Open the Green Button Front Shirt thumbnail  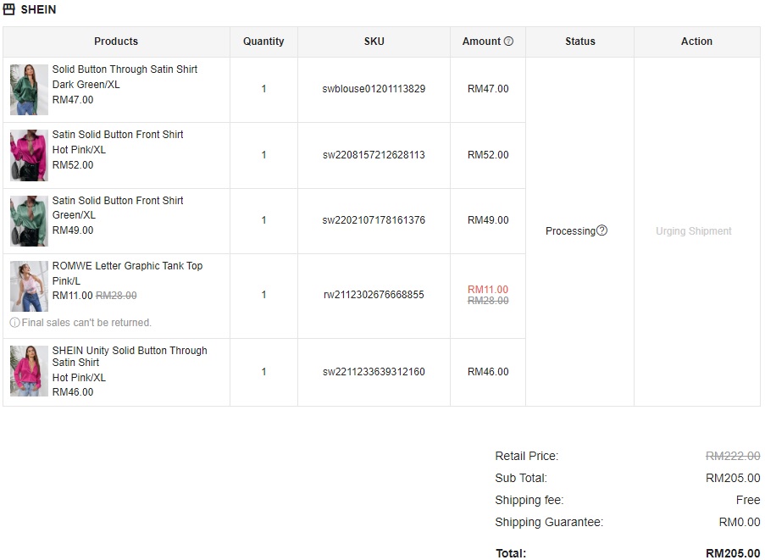tap(29, 220)
